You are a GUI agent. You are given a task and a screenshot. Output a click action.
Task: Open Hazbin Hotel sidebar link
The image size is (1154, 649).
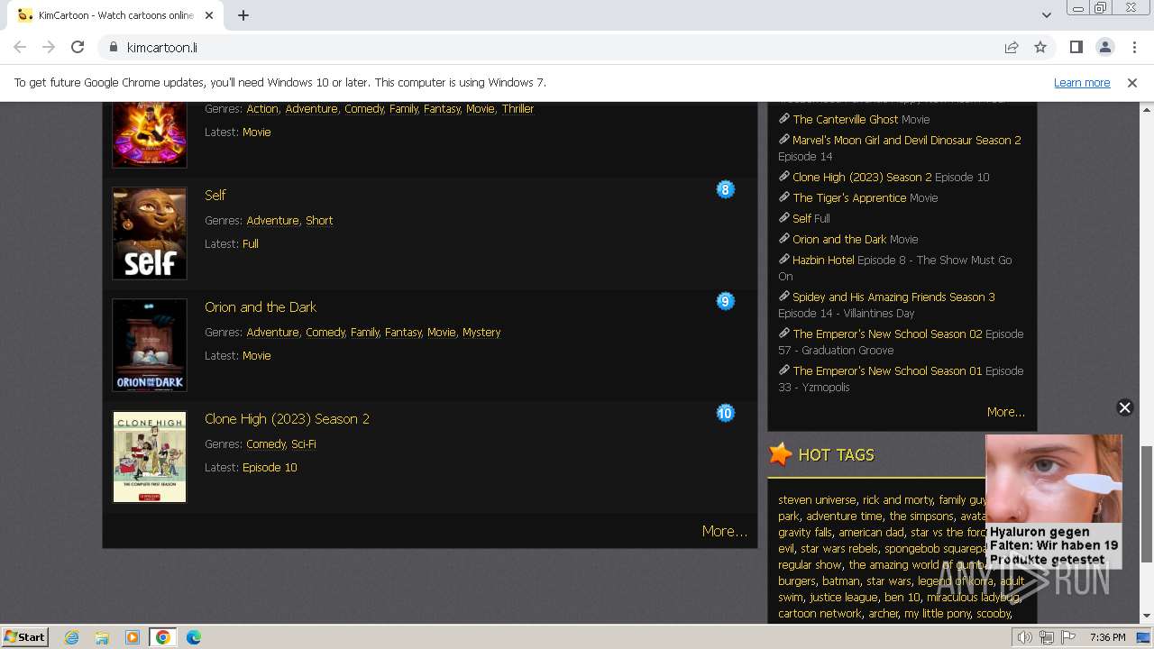823,260
